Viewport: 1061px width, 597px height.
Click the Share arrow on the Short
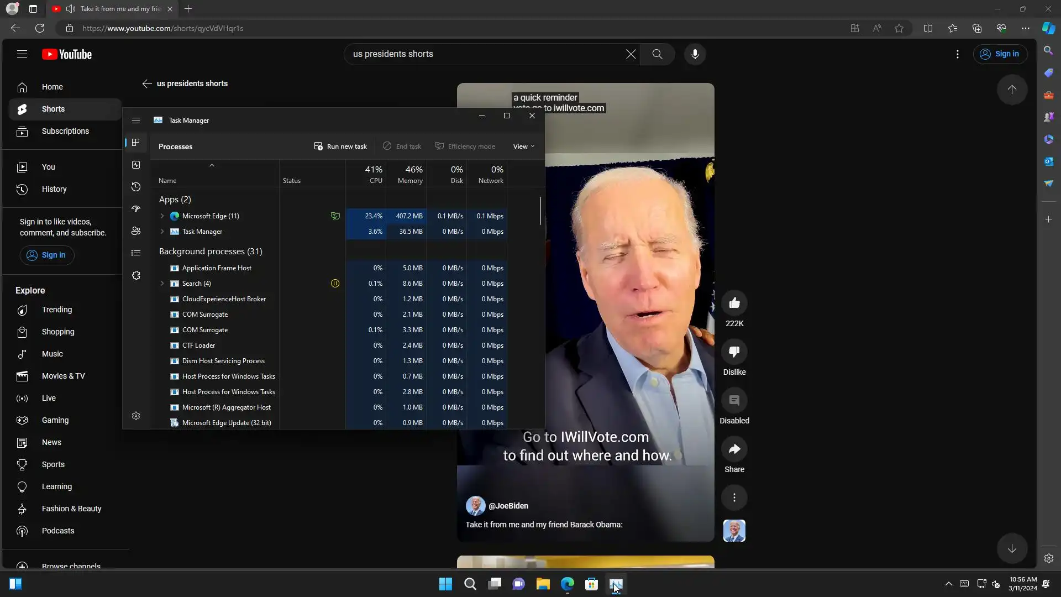tap(734, 449)
